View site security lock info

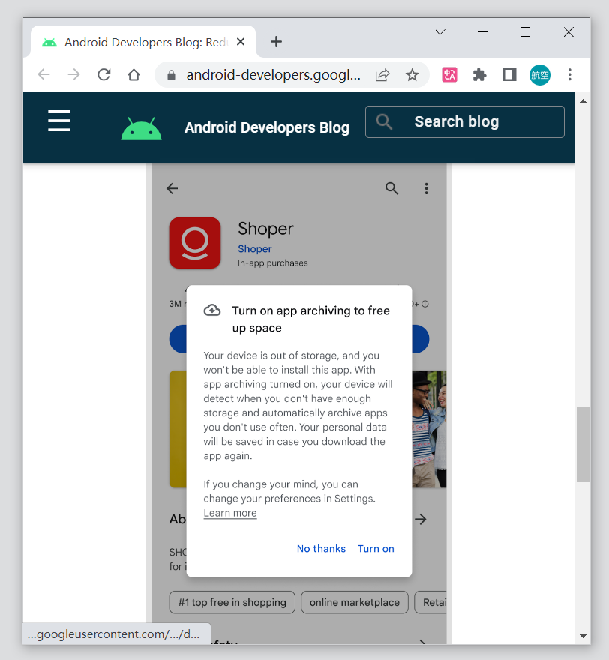pos(171,75)
